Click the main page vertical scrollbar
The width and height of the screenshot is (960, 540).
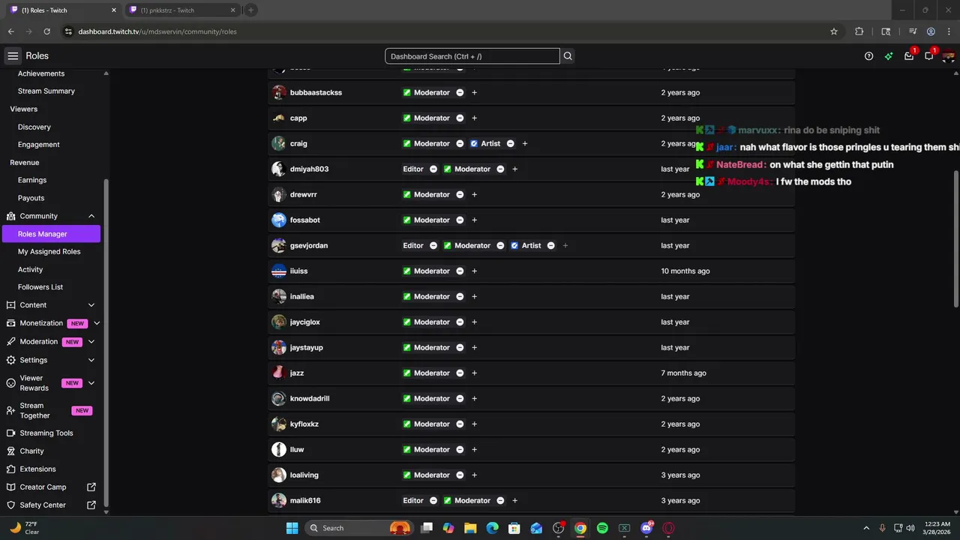[x=955, y=238]
